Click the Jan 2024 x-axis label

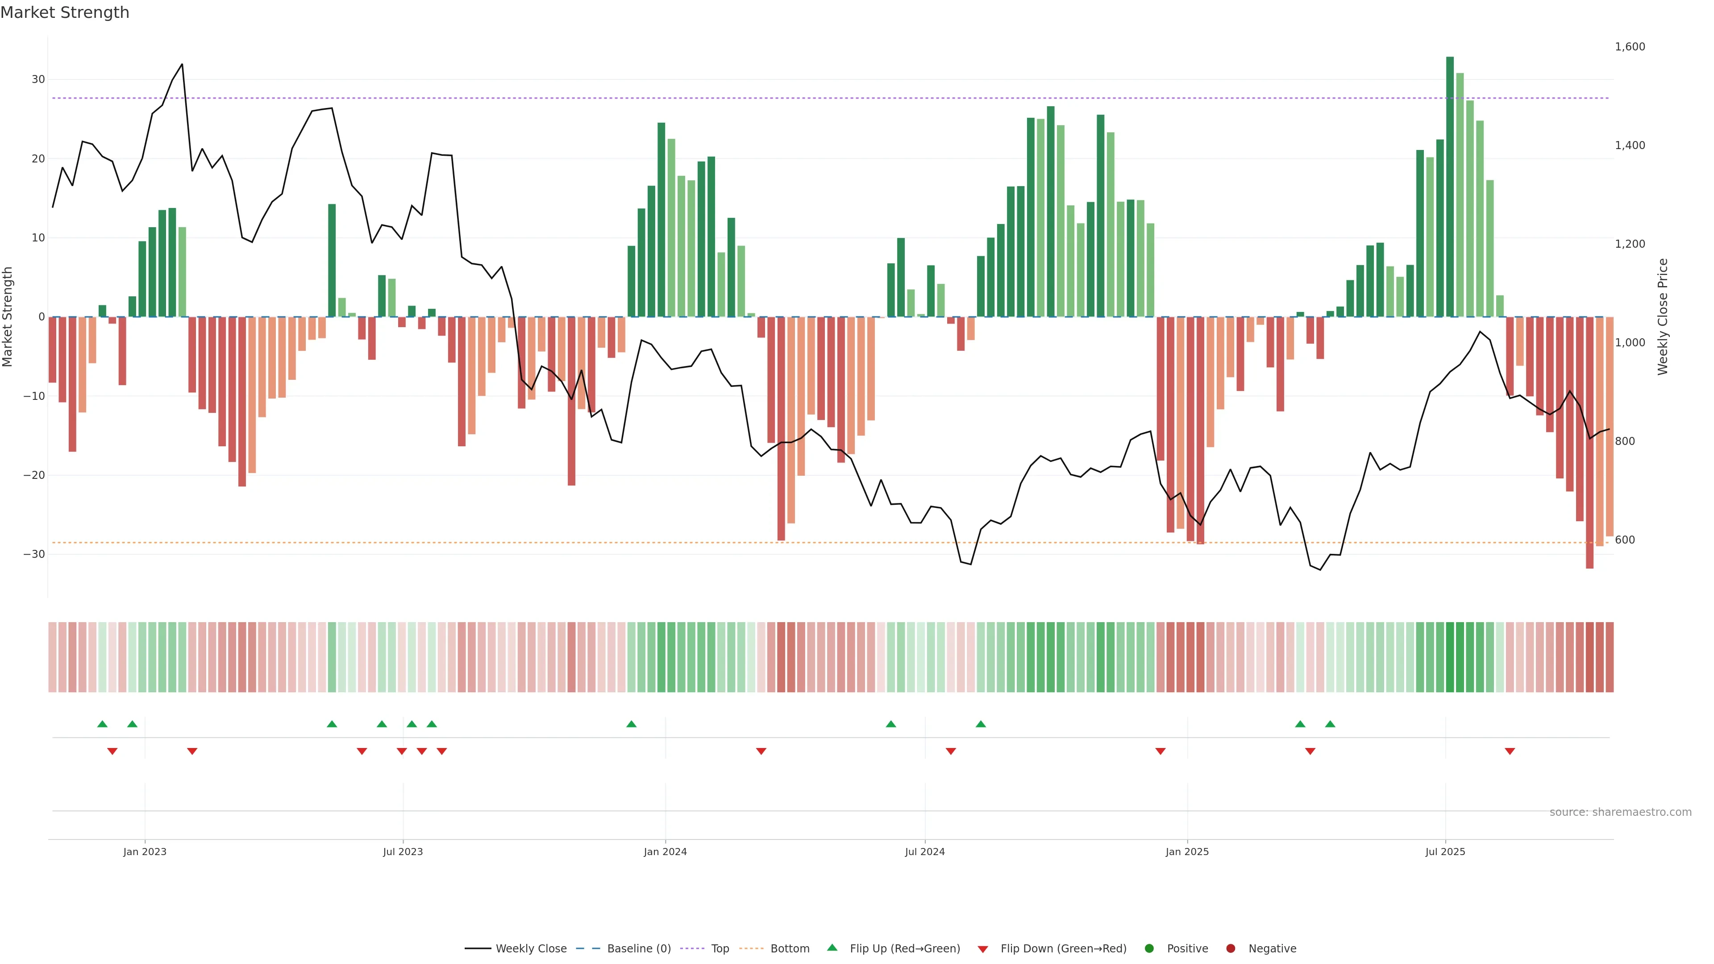tap(665, 852)
